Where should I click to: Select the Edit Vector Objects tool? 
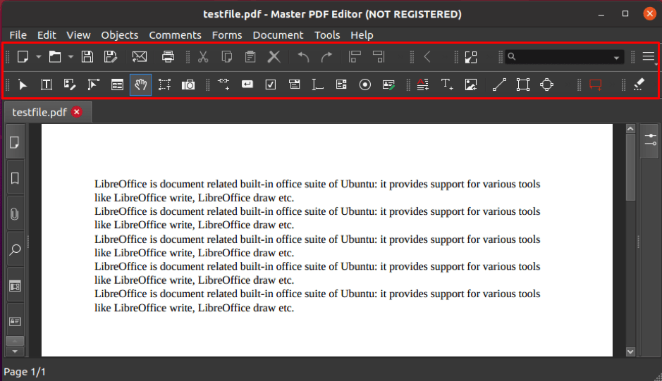[93, 85]
